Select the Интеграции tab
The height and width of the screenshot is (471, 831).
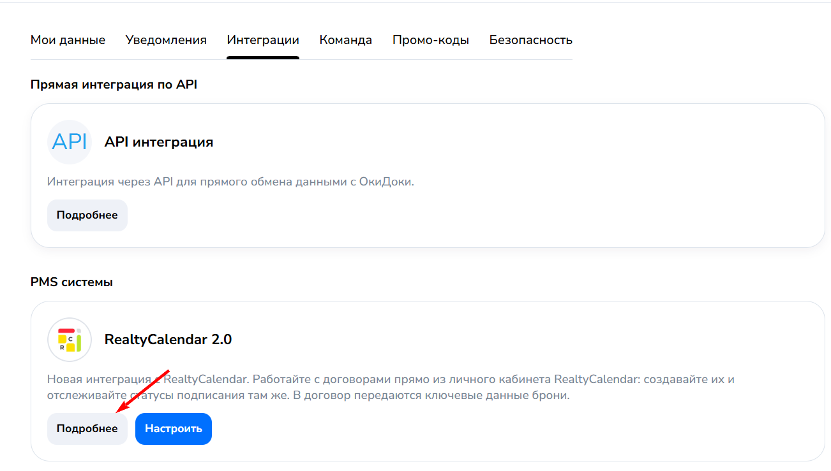pyautogui.click(x=263, y=40)
